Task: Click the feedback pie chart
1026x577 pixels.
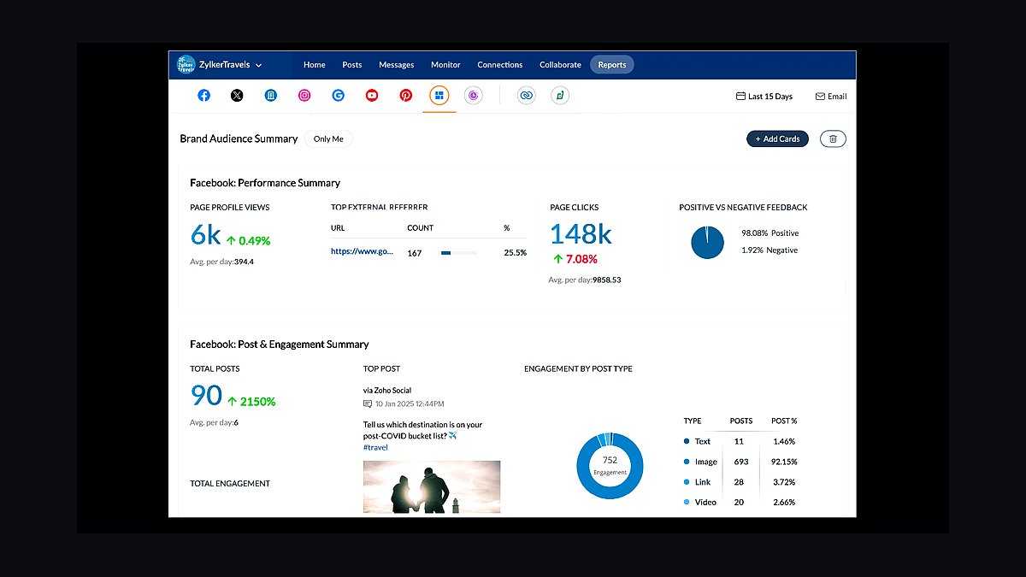Action: tap(708, 242)
